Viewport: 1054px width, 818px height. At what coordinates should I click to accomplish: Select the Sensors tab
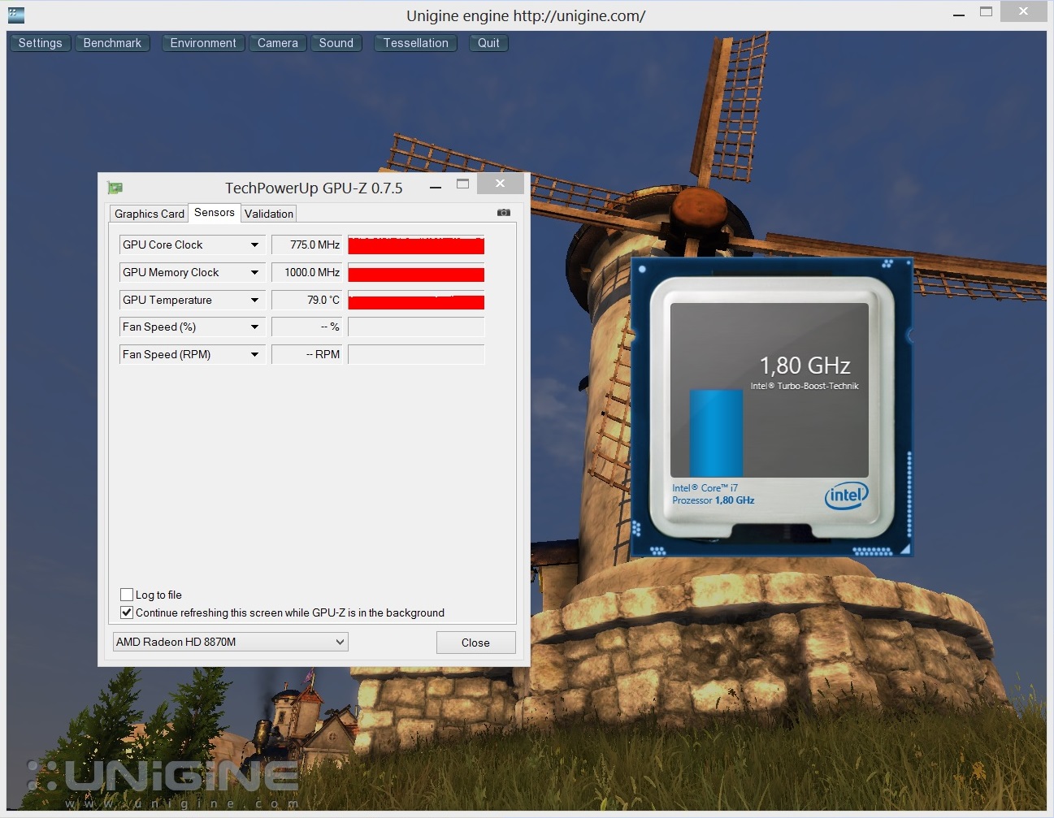tap(215, 213)
